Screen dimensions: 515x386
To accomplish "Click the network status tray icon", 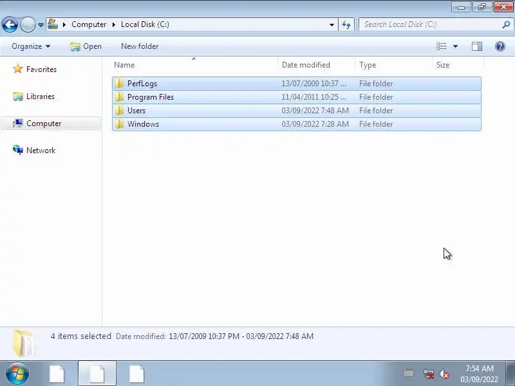I will point(428,374).
